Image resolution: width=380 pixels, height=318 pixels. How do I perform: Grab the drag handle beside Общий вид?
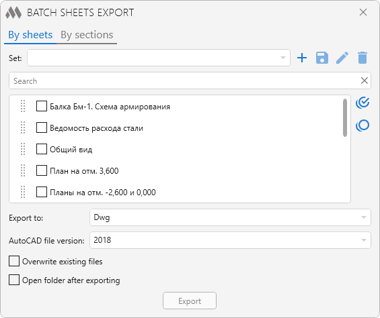23,149
